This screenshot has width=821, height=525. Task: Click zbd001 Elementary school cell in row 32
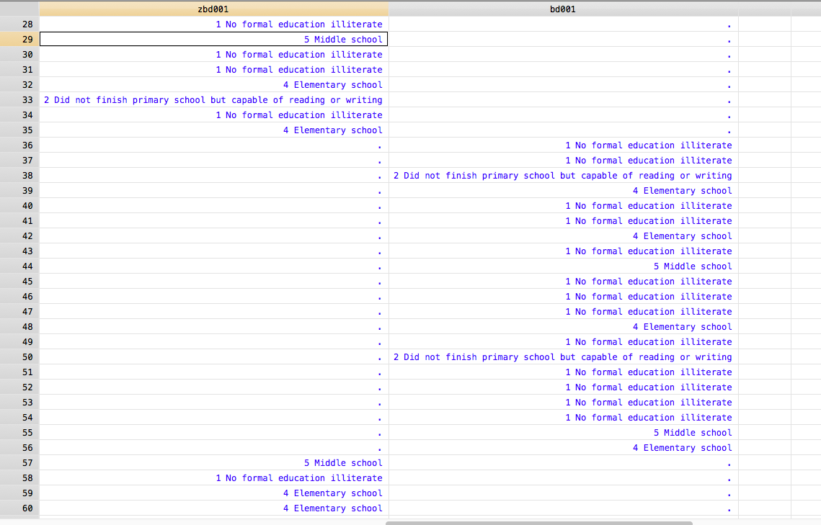coord(213,85)
